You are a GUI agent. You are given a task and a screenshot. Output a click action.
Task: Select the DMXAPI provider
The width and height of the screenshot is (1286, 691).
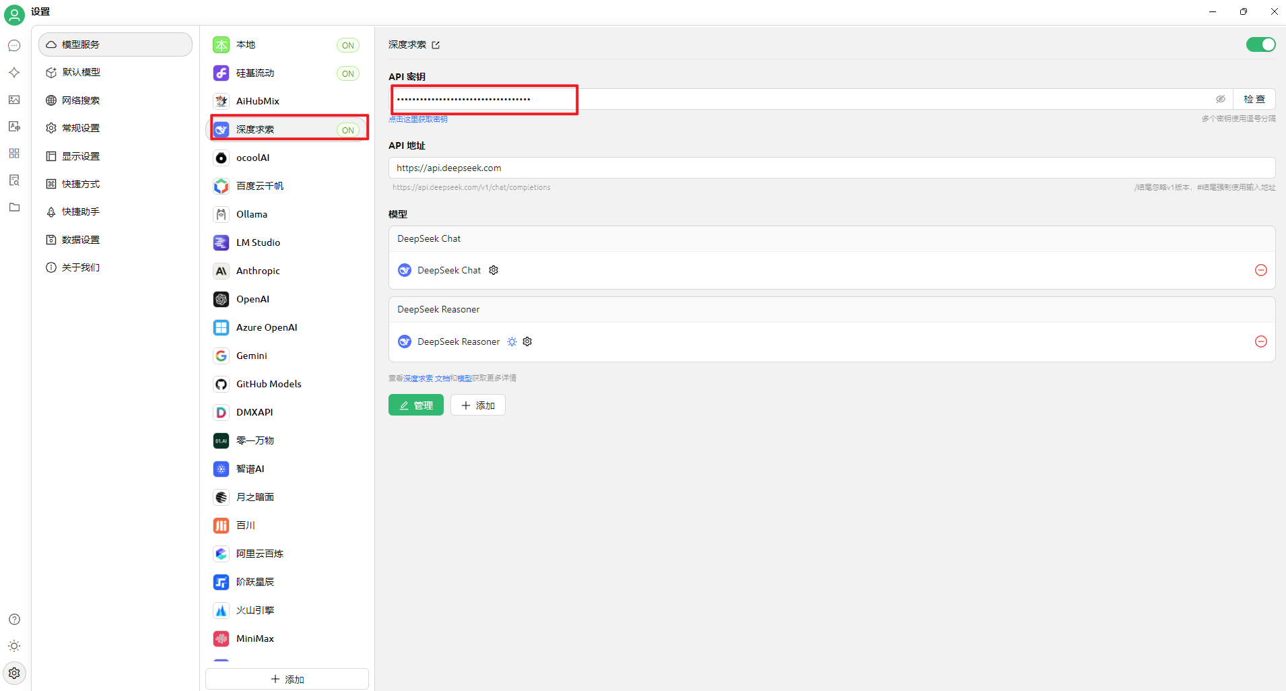[287, 412]
